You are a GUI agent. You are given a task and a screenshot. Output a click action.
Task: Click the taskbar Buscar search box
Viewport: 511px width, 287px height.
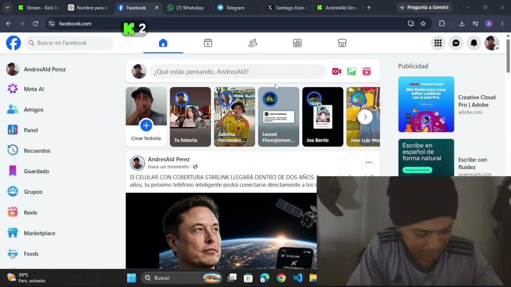coord(182,278)
